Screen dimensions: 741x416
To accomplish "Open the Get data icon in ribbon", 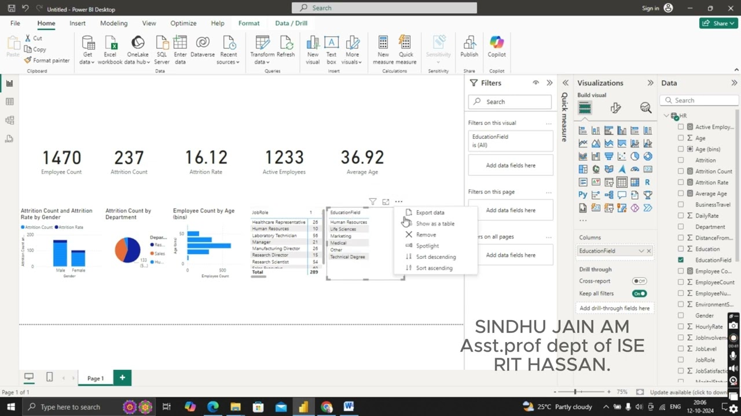I will click(x=88, y=43).
